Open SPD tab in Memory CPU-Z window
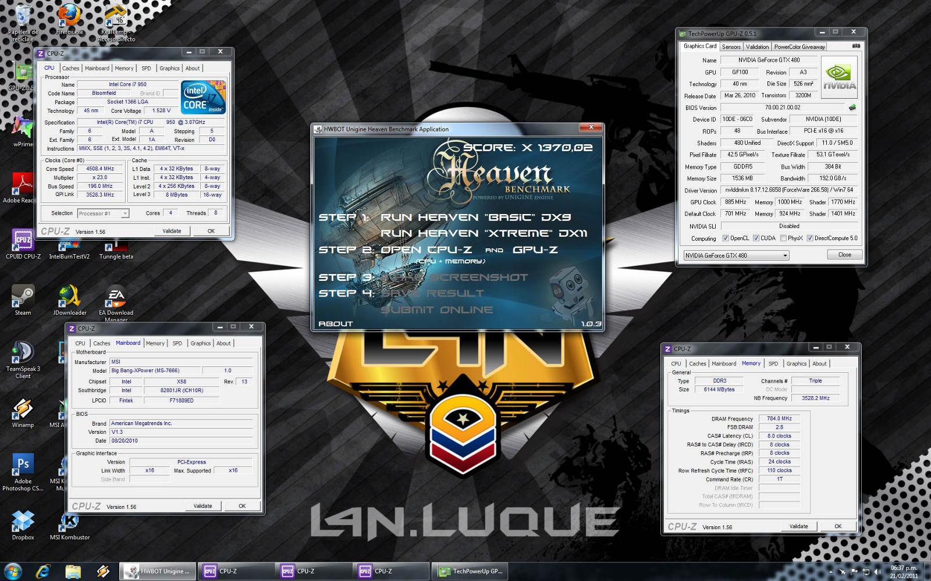Viewport: 931px width, 581px height. click(773, 364)
